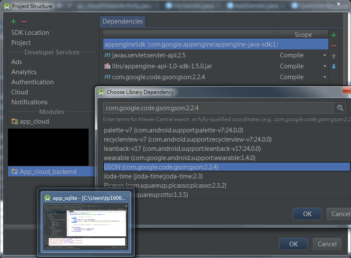
Task: Add dependency using green plus beside Scope
Action: 333,35
